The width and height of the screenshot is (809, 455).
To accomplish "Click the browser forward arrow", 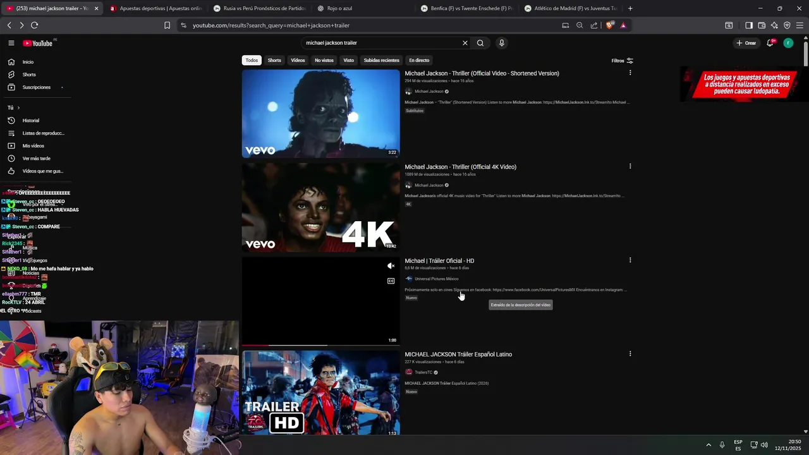I will tap(21, 25).
